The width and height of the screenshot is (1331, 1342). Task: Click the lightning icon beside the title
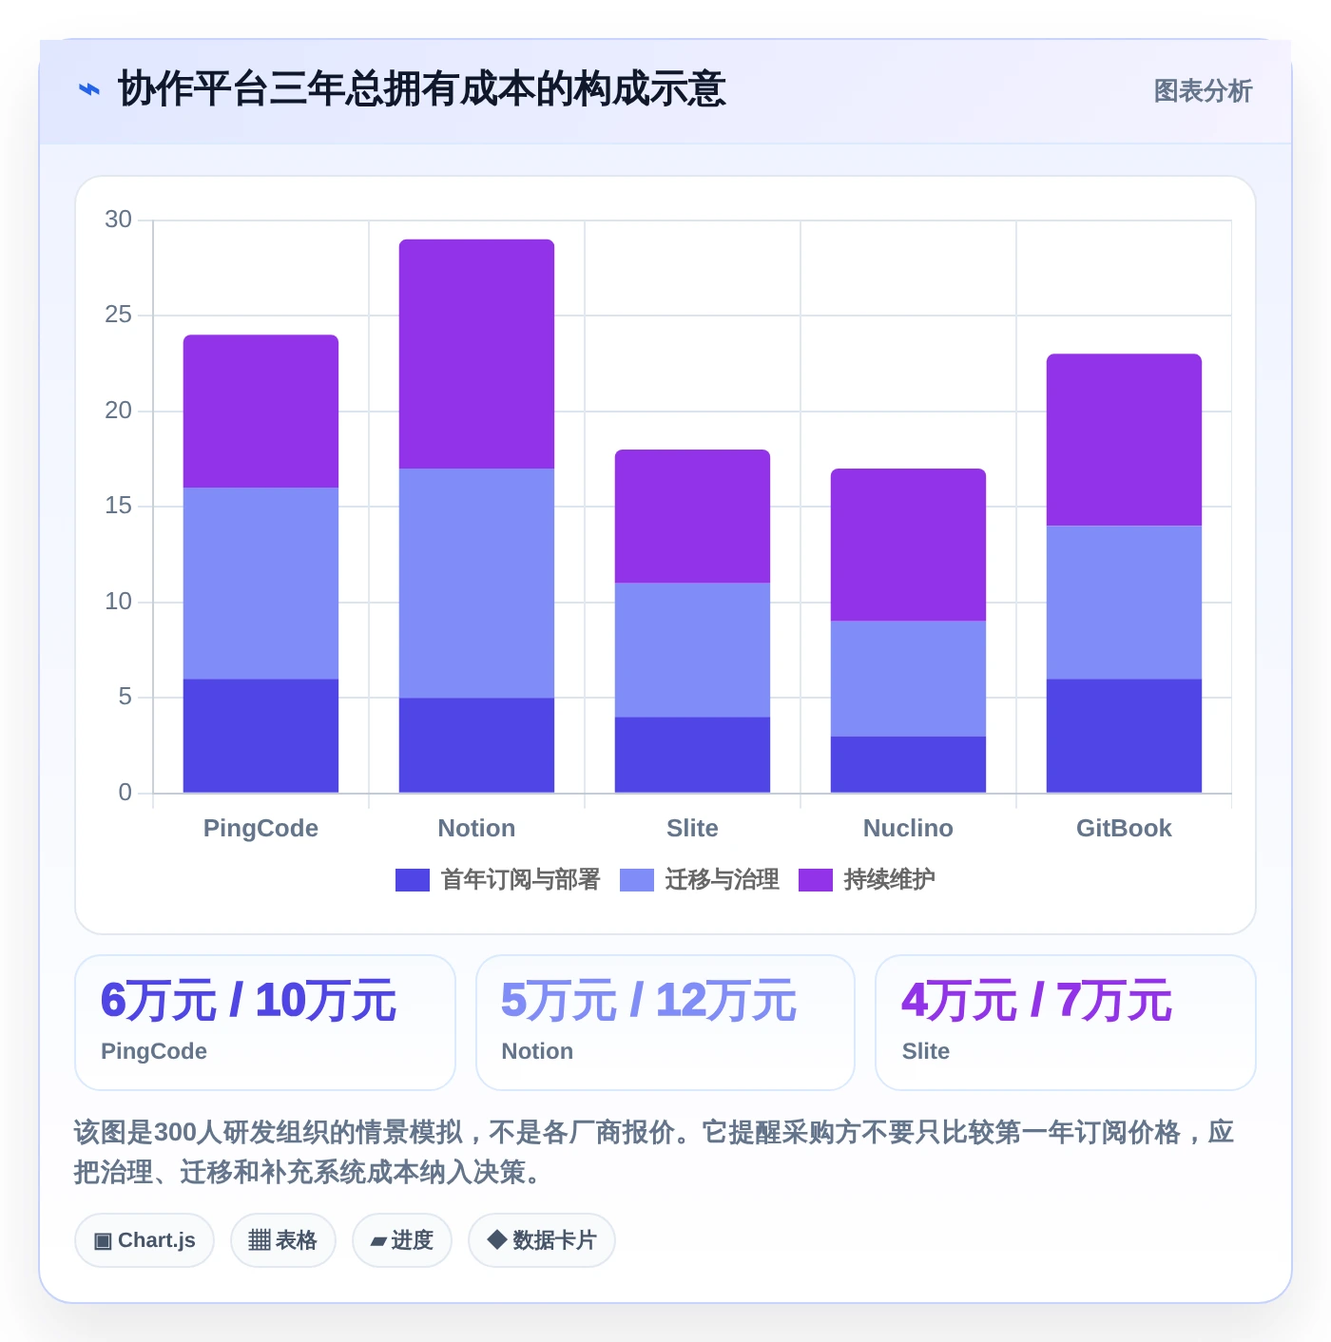[x=88, y=90]
